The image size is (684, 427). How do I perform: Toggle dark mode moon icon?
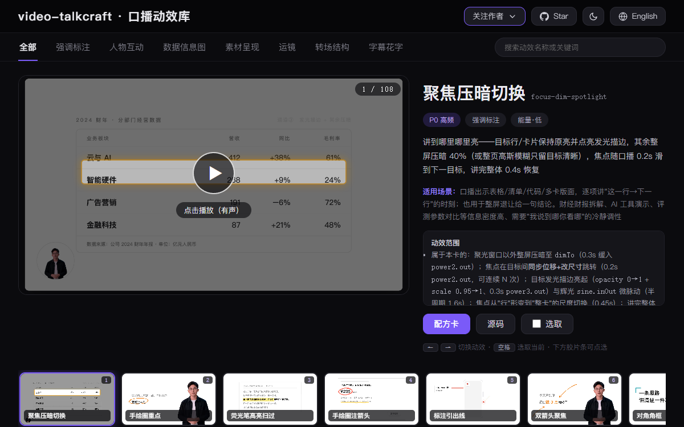tap(593, 17)
